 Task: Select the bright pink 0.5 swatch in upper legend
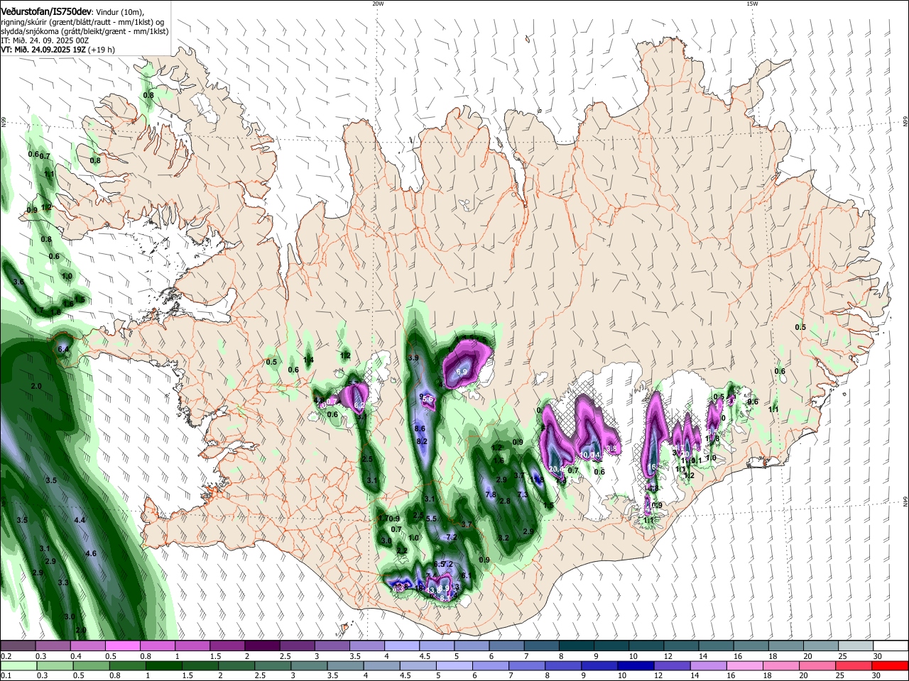point(124,646)
